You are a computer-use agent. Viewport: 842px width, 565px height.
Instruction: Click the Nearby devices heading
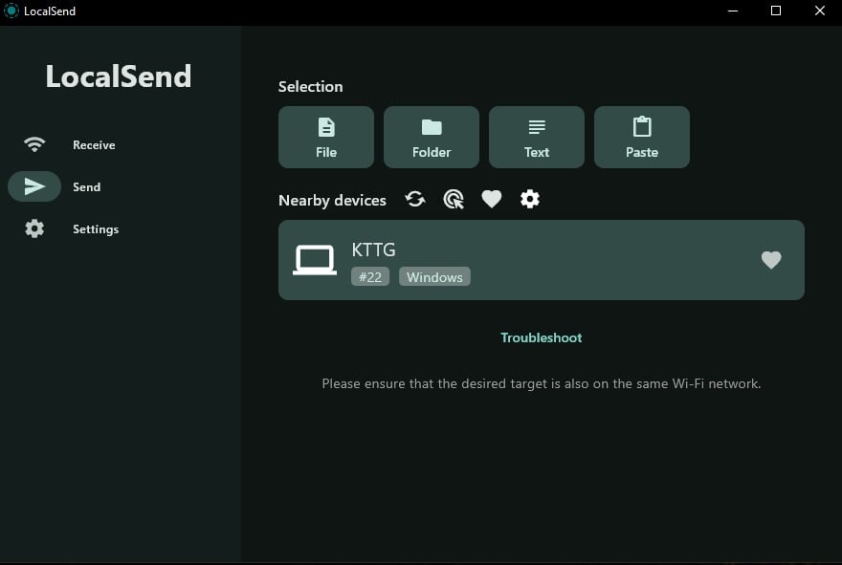pos(332,200)
